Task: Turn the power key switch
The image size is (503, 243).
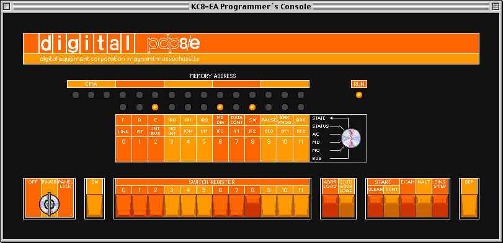Action: 49,204
